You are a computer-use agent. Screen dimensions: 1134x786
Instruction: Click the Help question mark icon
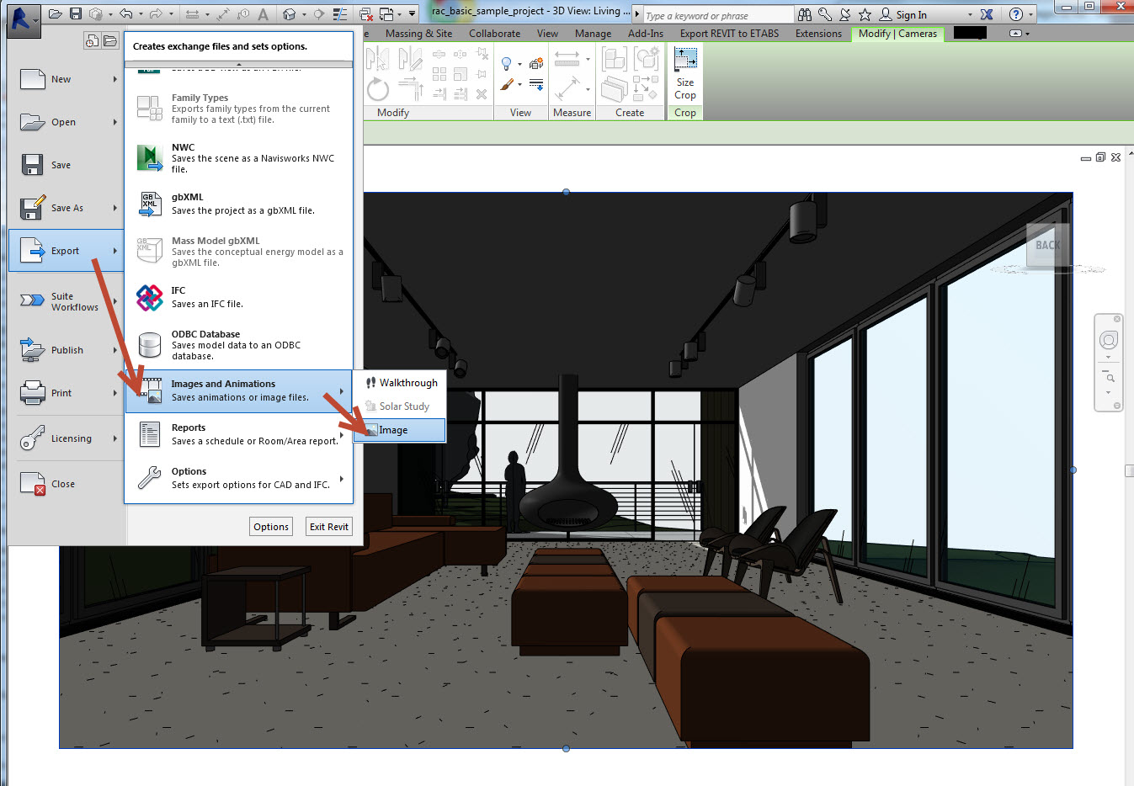[1016, 14]
